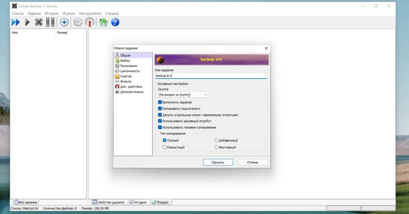
Task: Uncheck the Выполнять задание checkbox
Action: [160, 102]
